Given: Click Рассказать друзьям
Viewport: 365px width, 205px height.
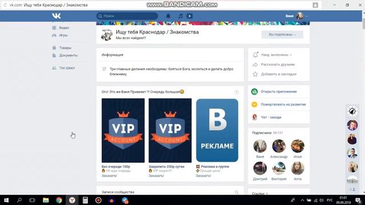Looking at the screenshot, I should (278, 64).
